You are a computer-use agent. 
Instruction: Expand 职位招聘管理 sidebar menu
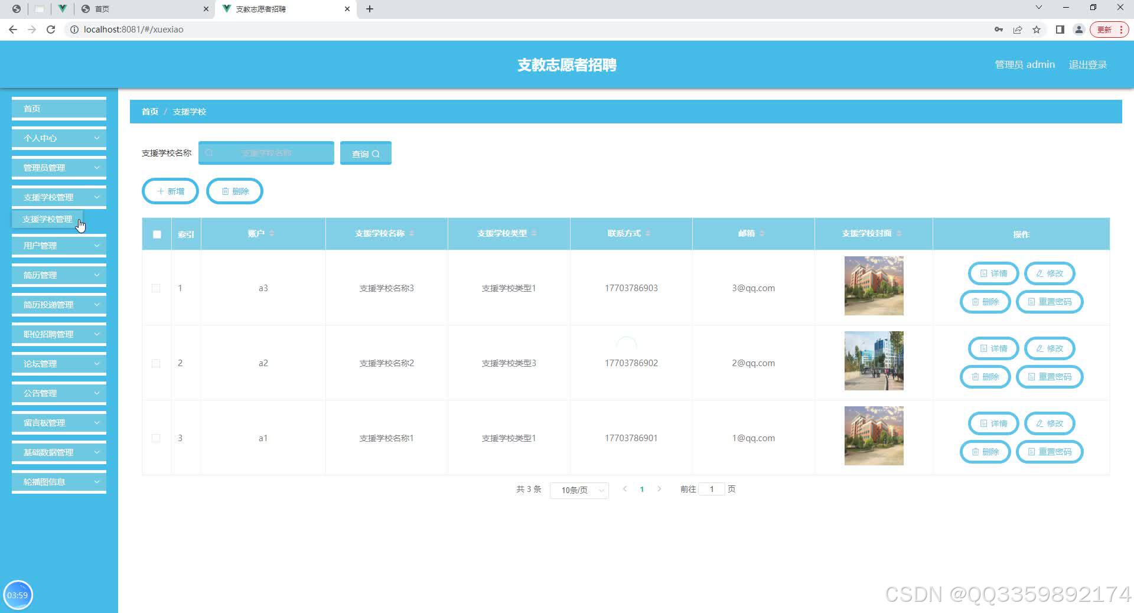click(59, 334)
